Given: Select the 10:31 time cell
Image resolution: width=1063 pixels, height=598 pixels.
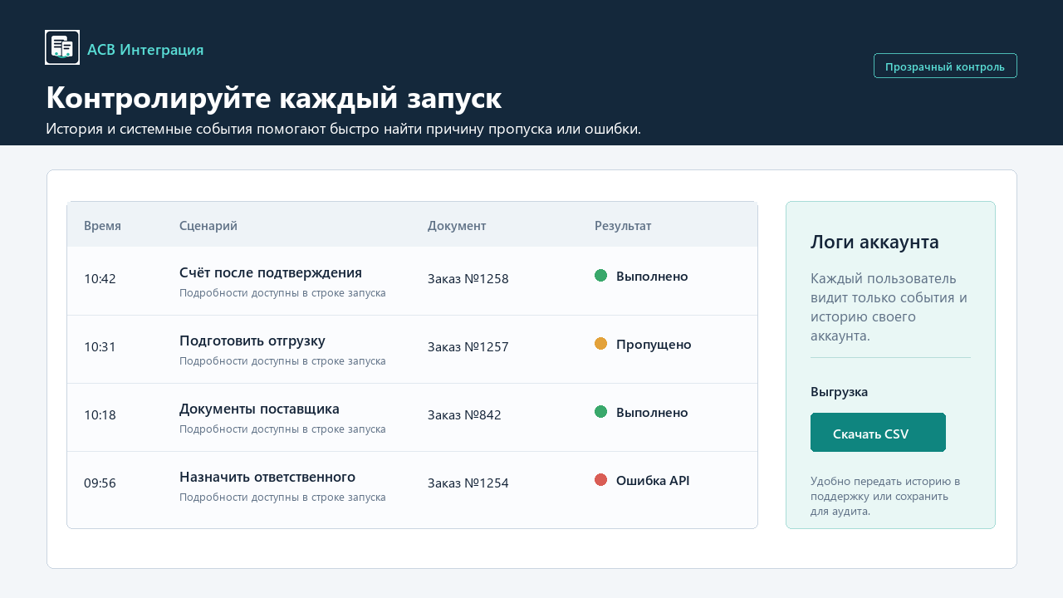Looking at the screenshot, I should [x=100, y=347].
